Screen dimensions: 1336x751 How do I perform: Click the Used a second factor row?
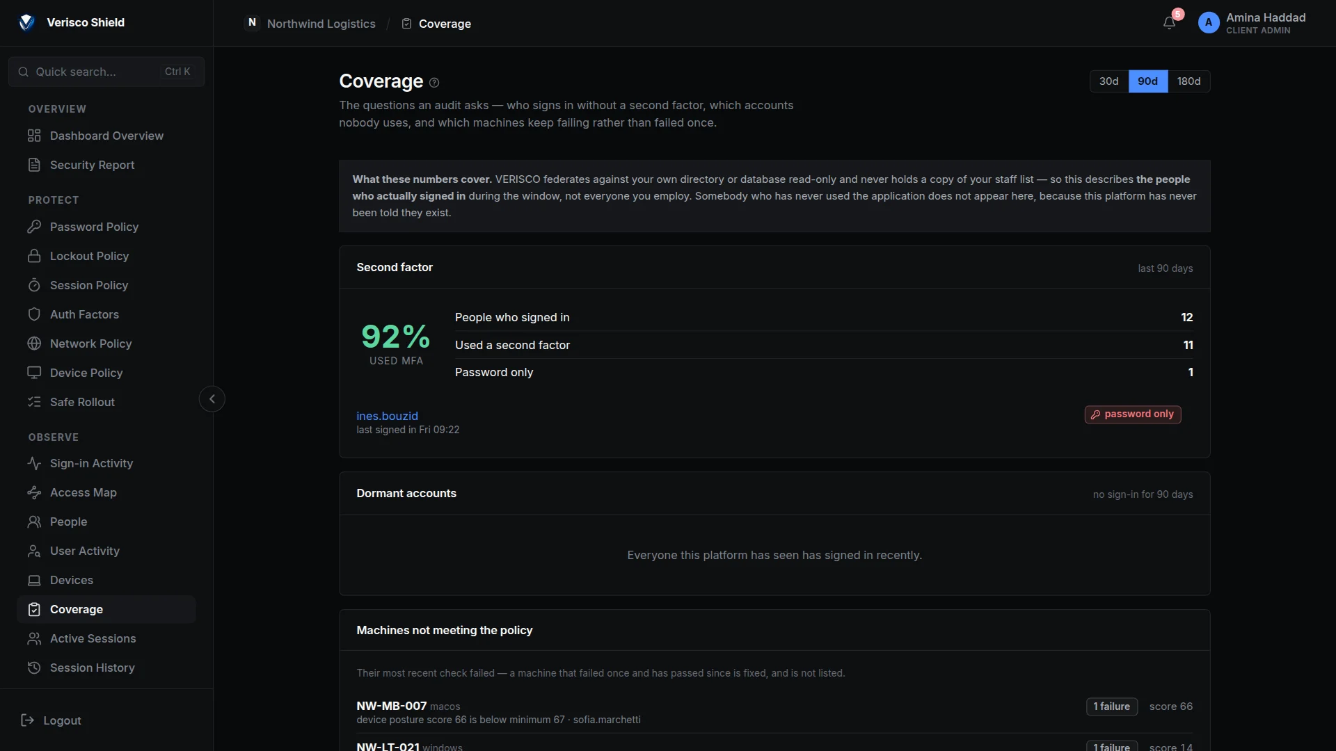[x=824, y=345]
